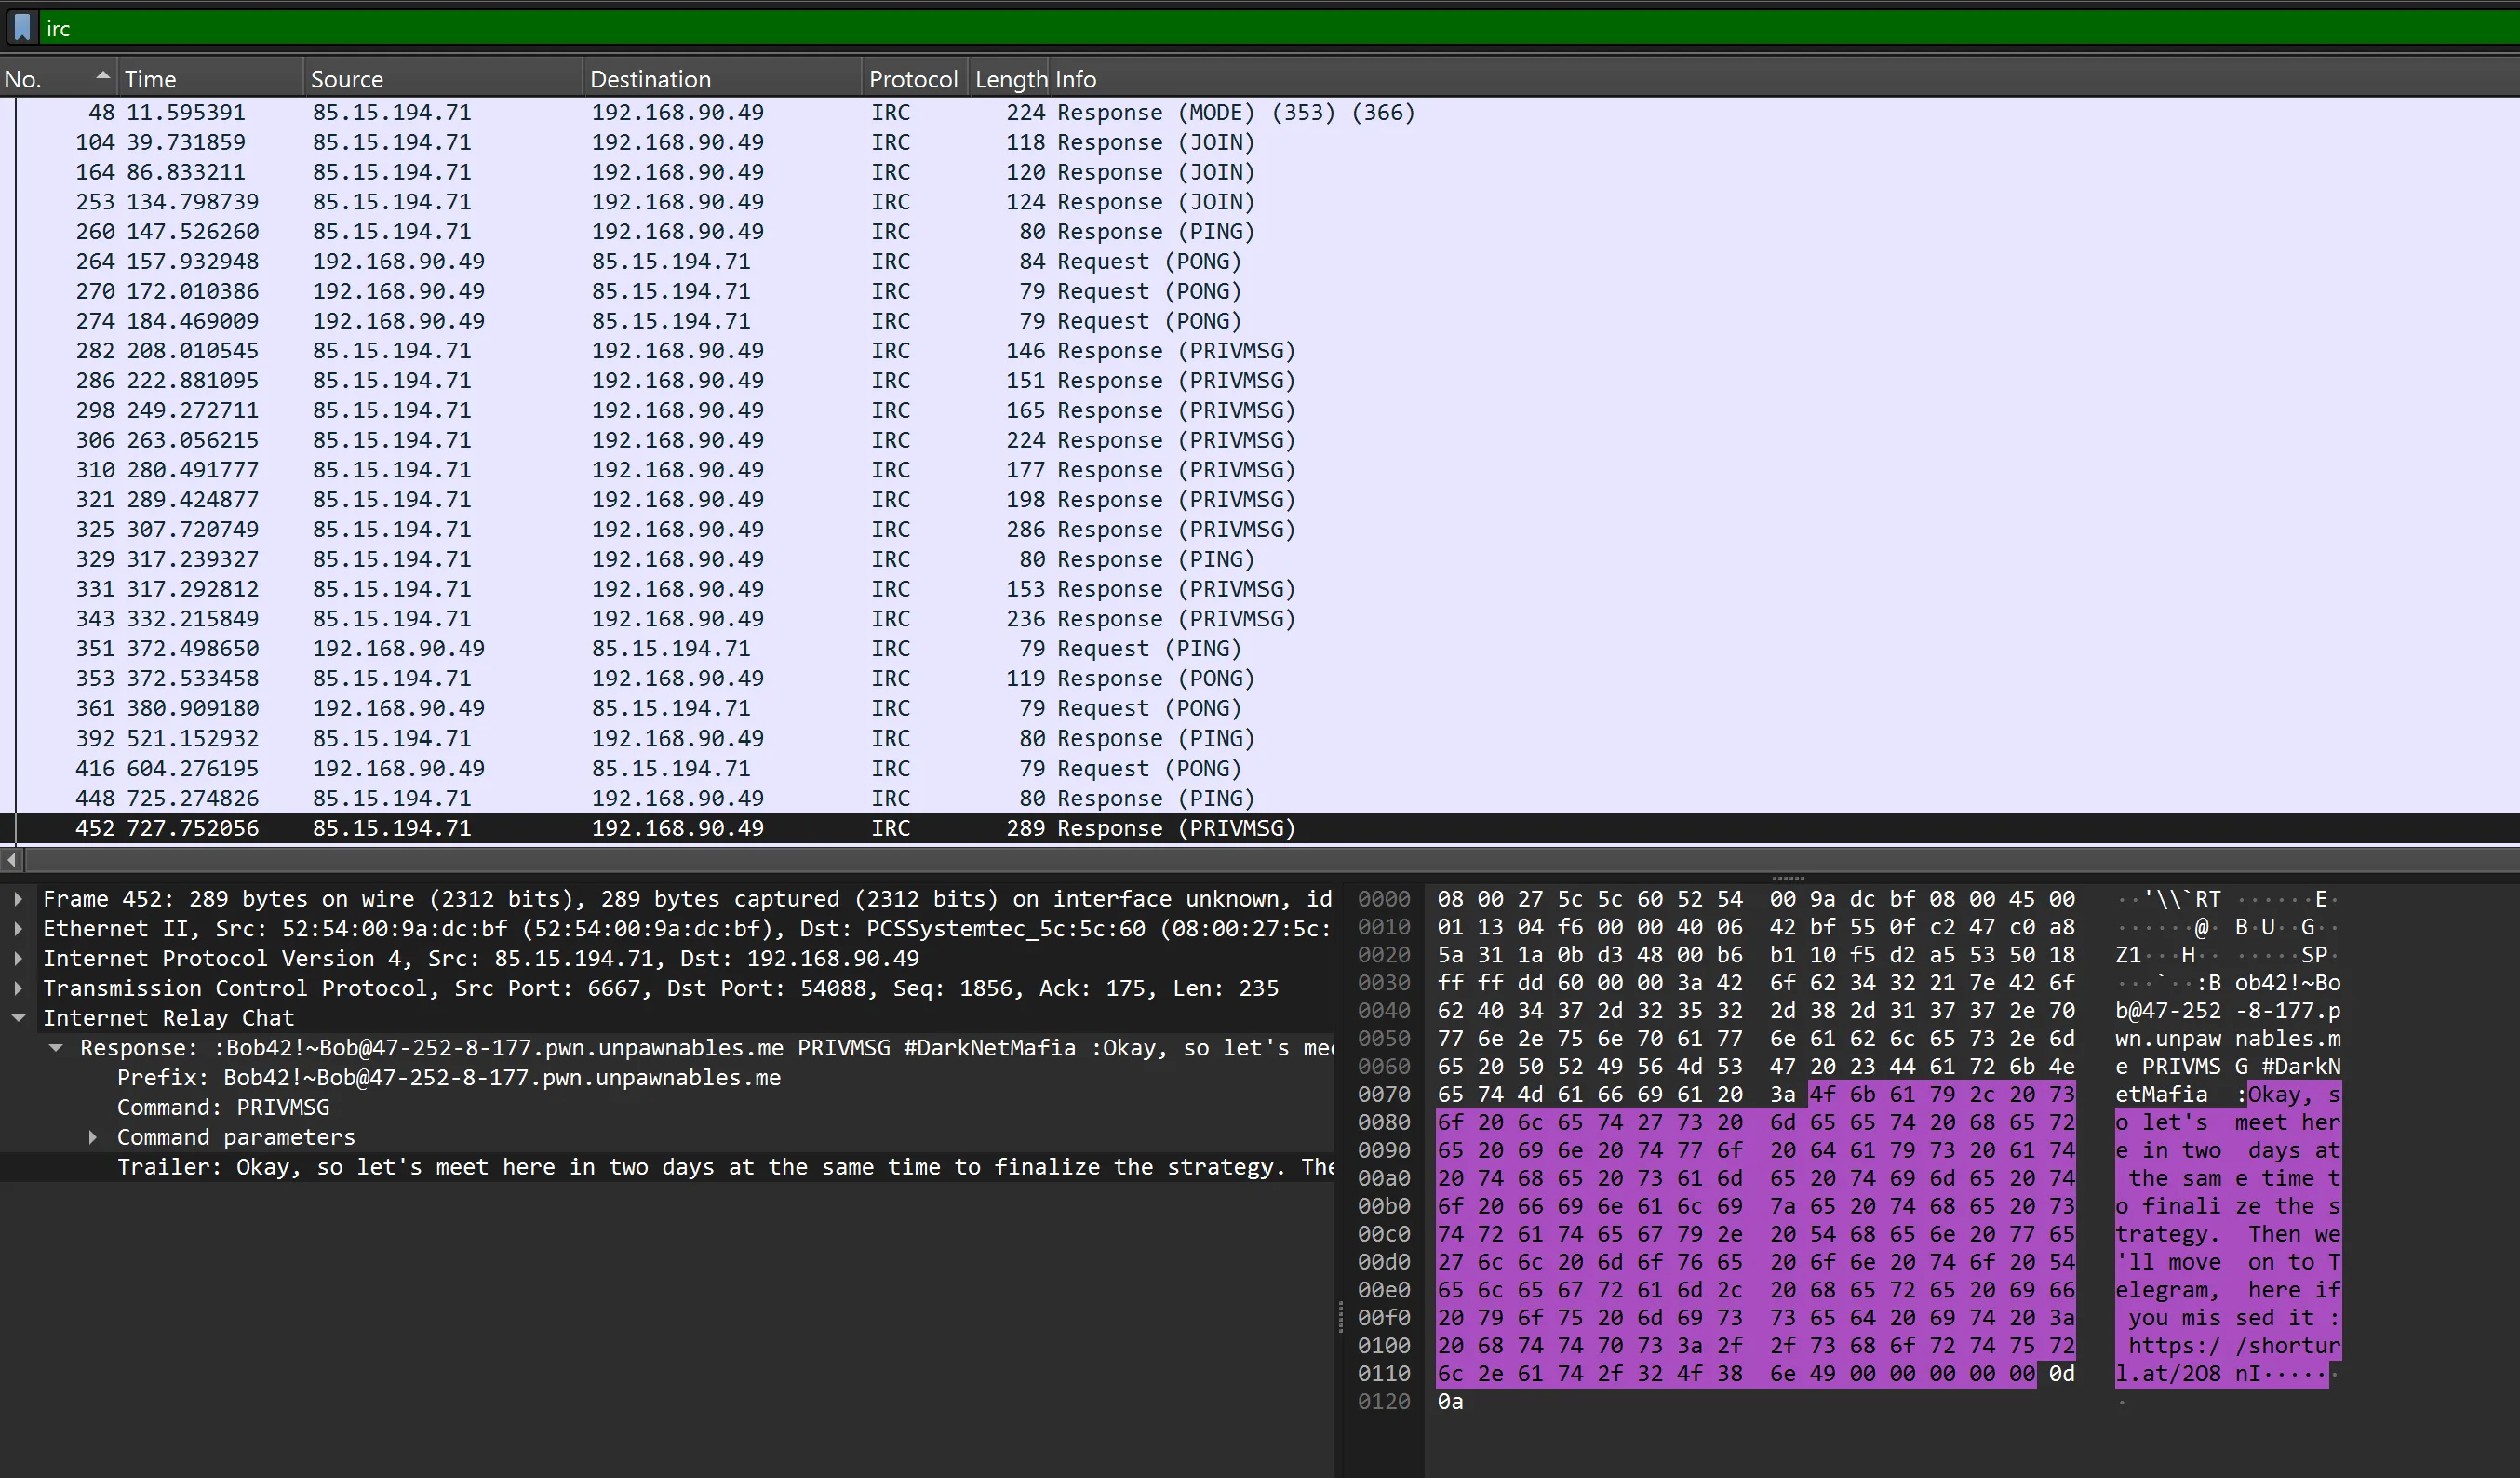Click the filter bookmark icon
The image size is (2520, 1478).
[21, 27]
